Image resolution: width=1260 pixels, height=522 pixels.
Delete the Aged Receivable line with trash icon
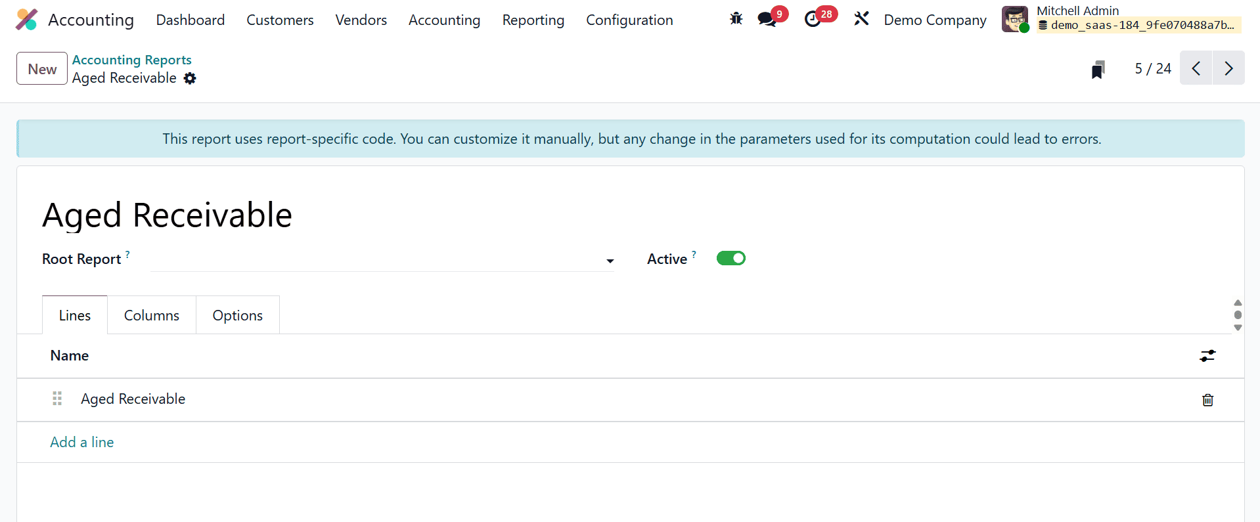[1207, 400]
